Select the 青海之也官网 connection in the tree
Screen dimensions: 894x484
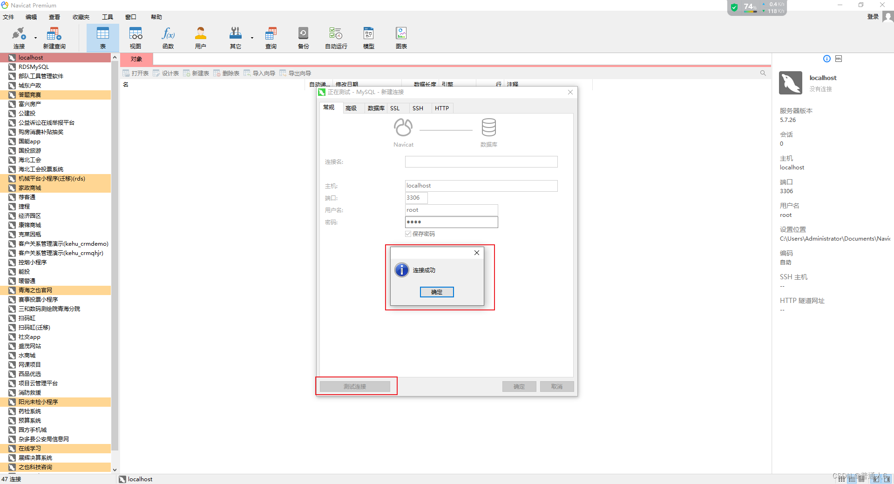click(x=55, y=290)
